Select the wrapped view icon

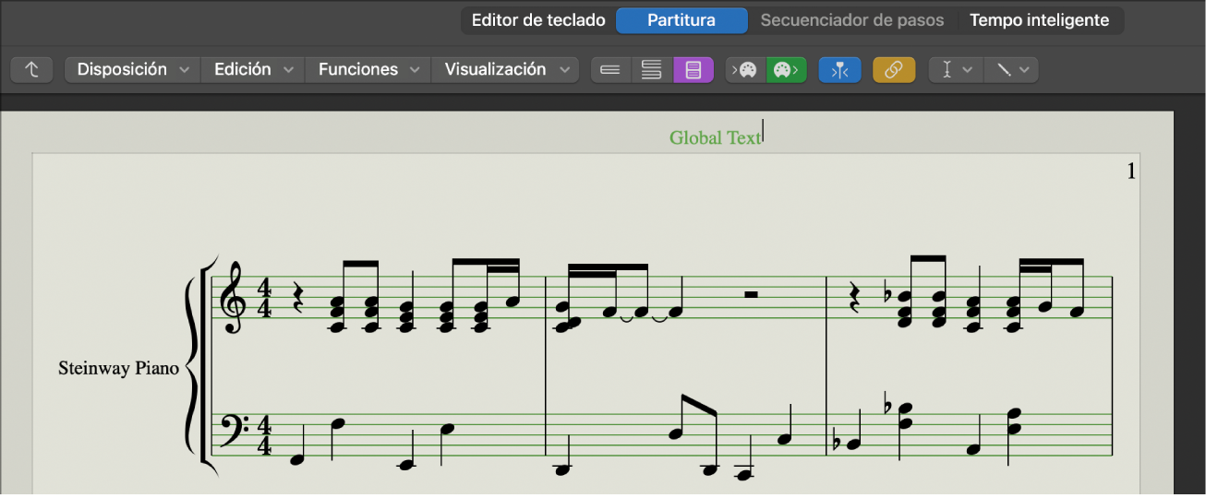click(x=652, y=70)
